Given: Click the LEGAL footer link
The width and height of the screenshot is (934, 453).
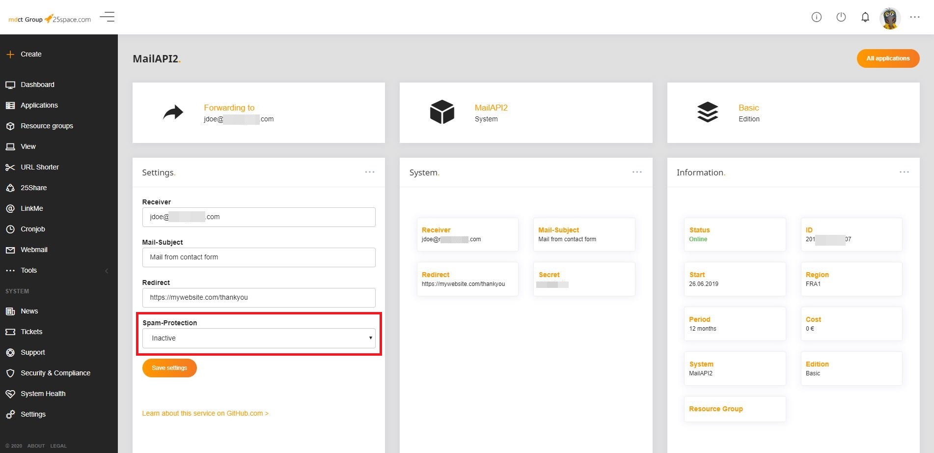Looking at the screenshot, I should pyautogui.click(x=58, y=446).
